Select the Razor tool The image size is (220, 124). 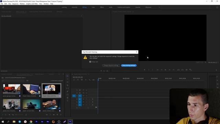point(67,85)
